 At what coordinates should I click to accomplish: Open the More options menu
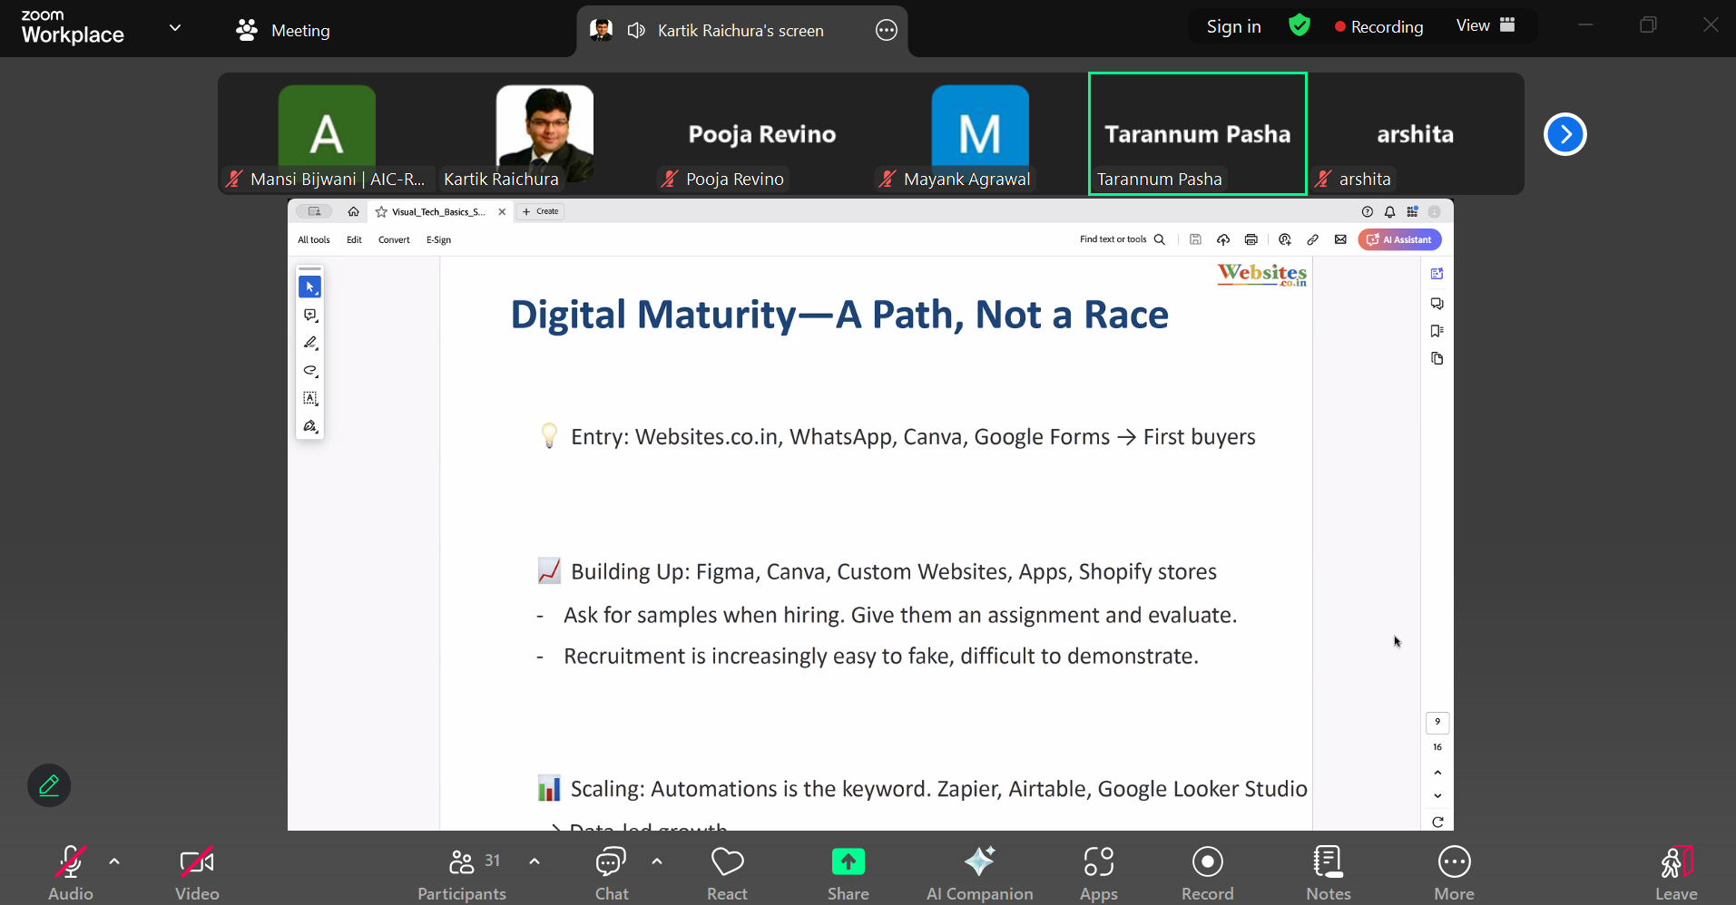[x=1455, y=872]
